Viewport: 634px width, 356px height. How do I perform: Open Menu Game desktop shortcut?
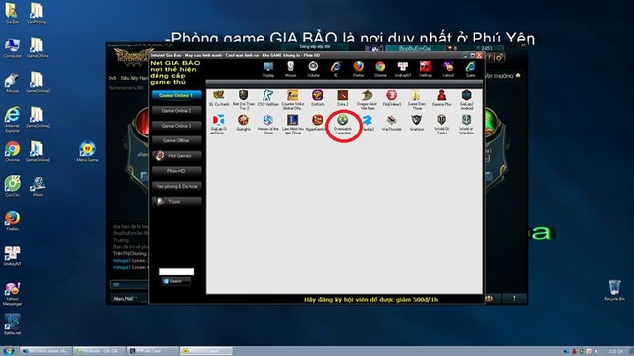(x=87, y=151)
